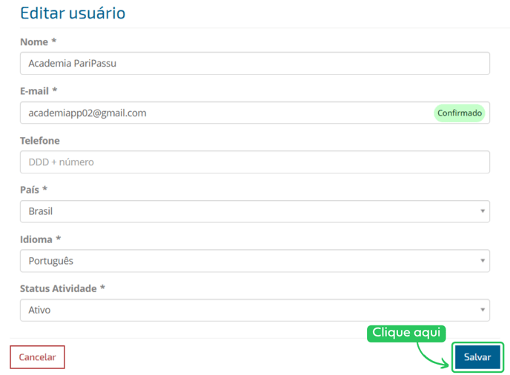Click the Nome label
The image size is (510, 375).
(x=39, y=42)
